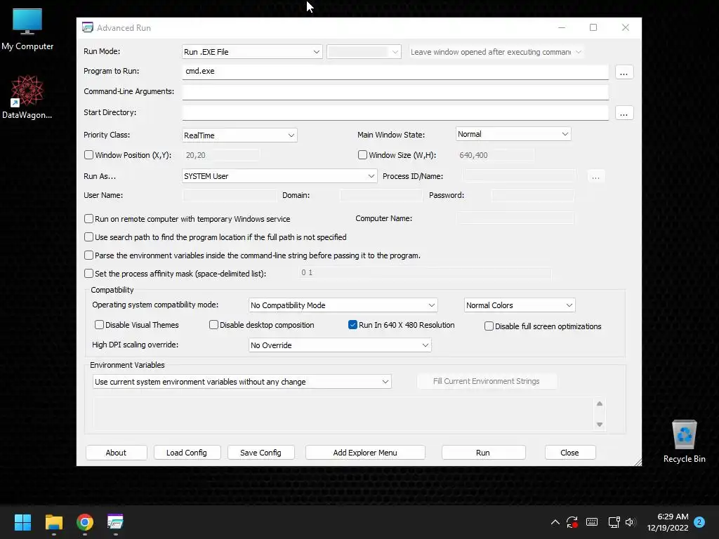Open the Windows Start menu
This screenshot has width=719, height=539.
click(22, 522)
